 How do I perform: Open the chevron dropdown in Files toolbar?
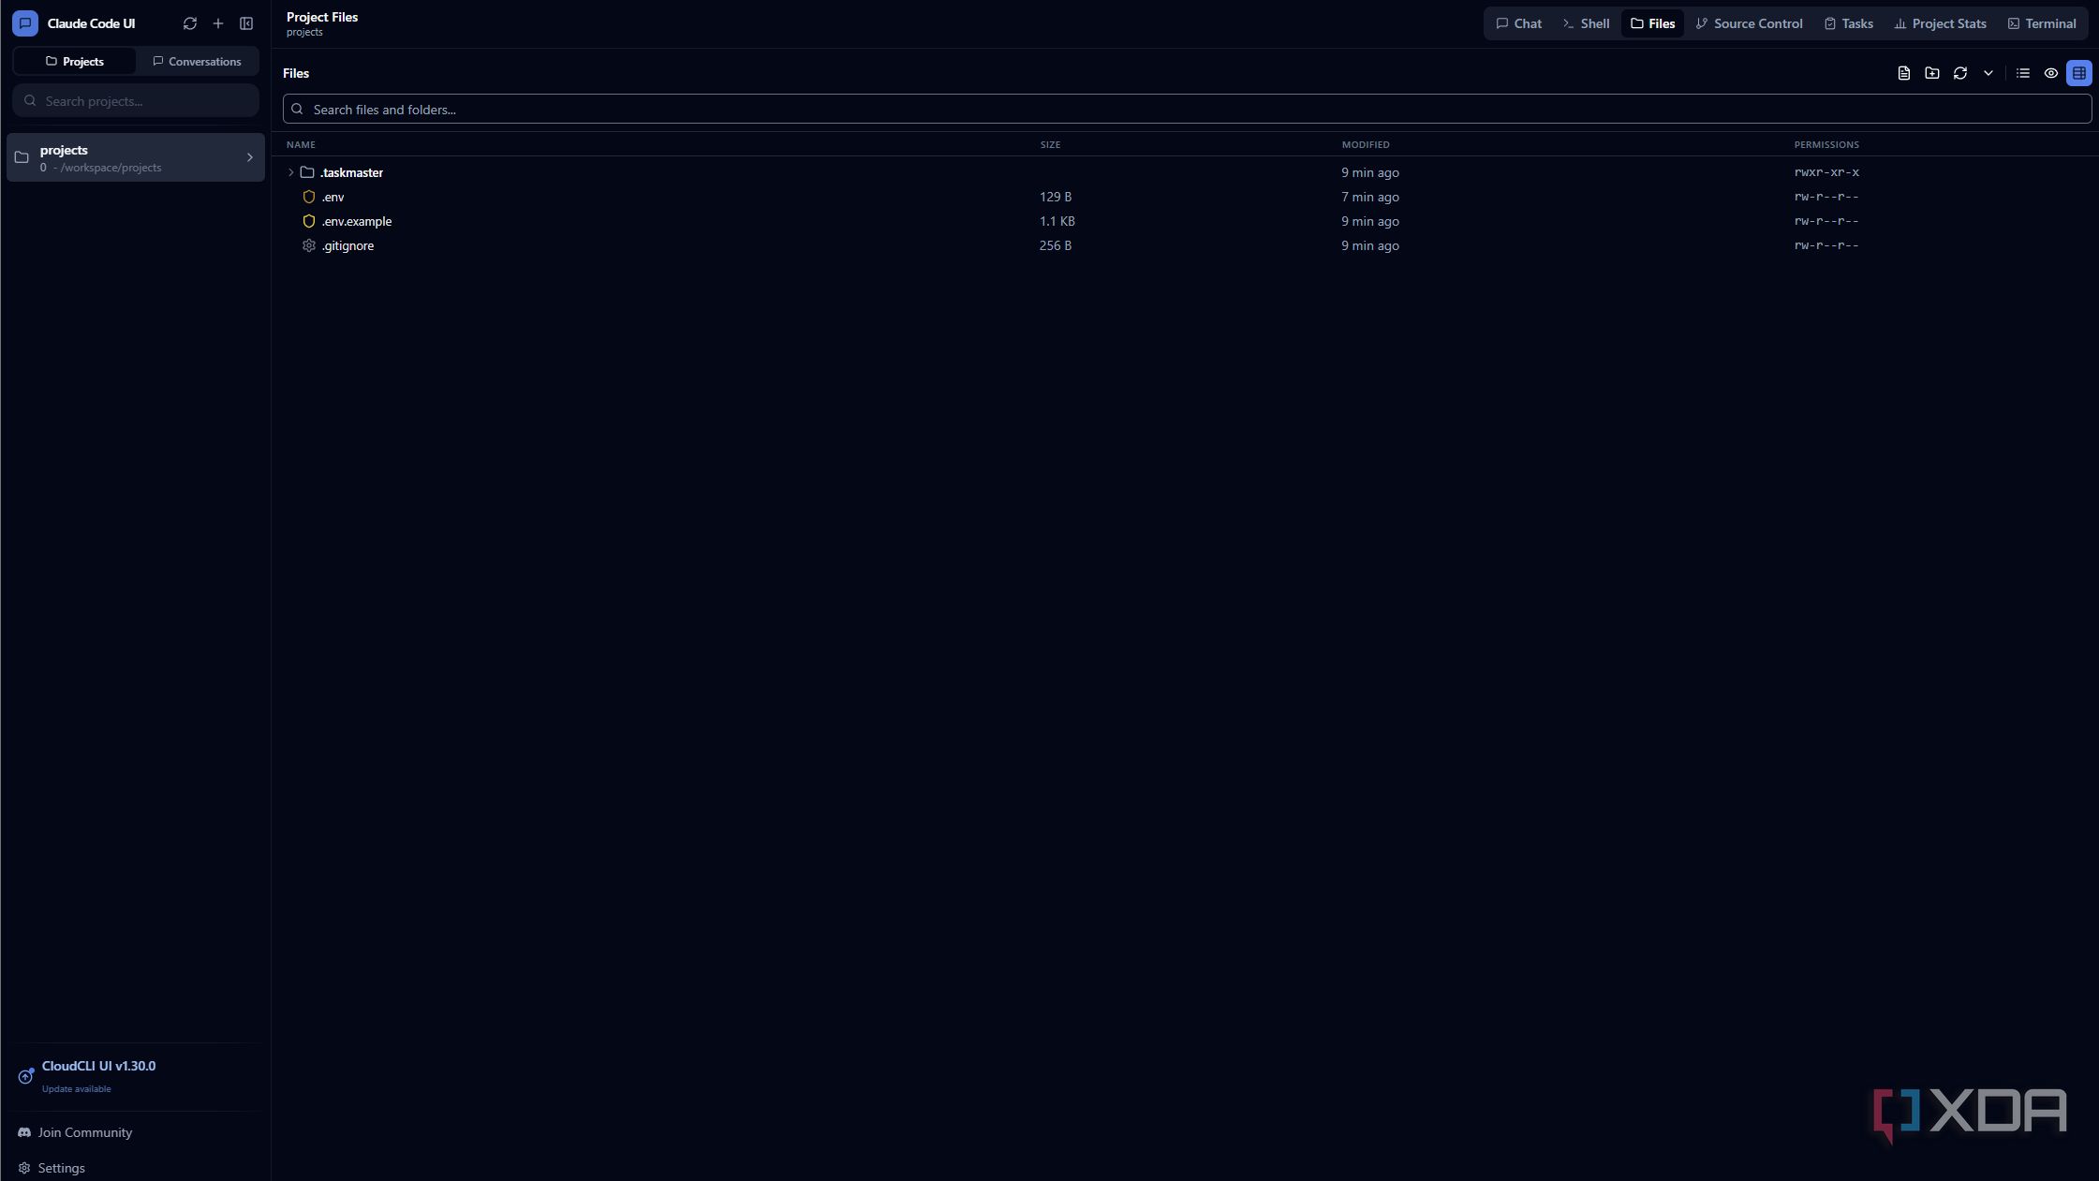pyautogui.click(x=1988, y=73)
